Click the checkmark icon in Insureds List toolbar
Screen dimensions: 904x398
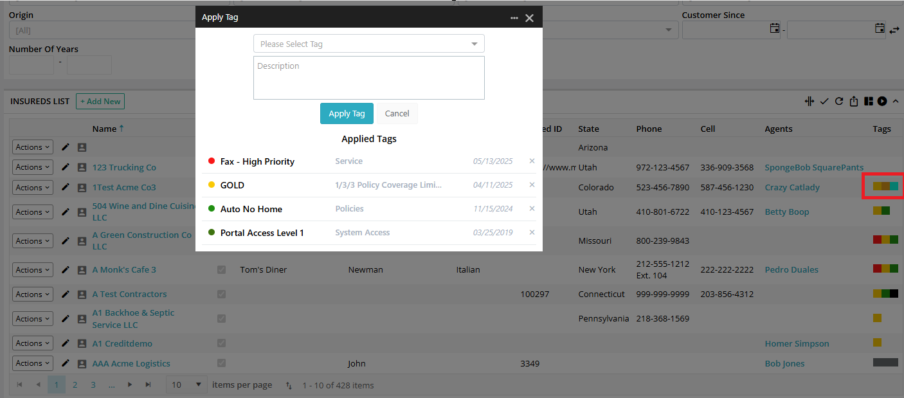(x=824, y=101)
